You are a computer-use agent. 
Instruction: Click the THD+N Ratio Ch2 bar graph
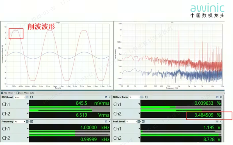(181, 110)
